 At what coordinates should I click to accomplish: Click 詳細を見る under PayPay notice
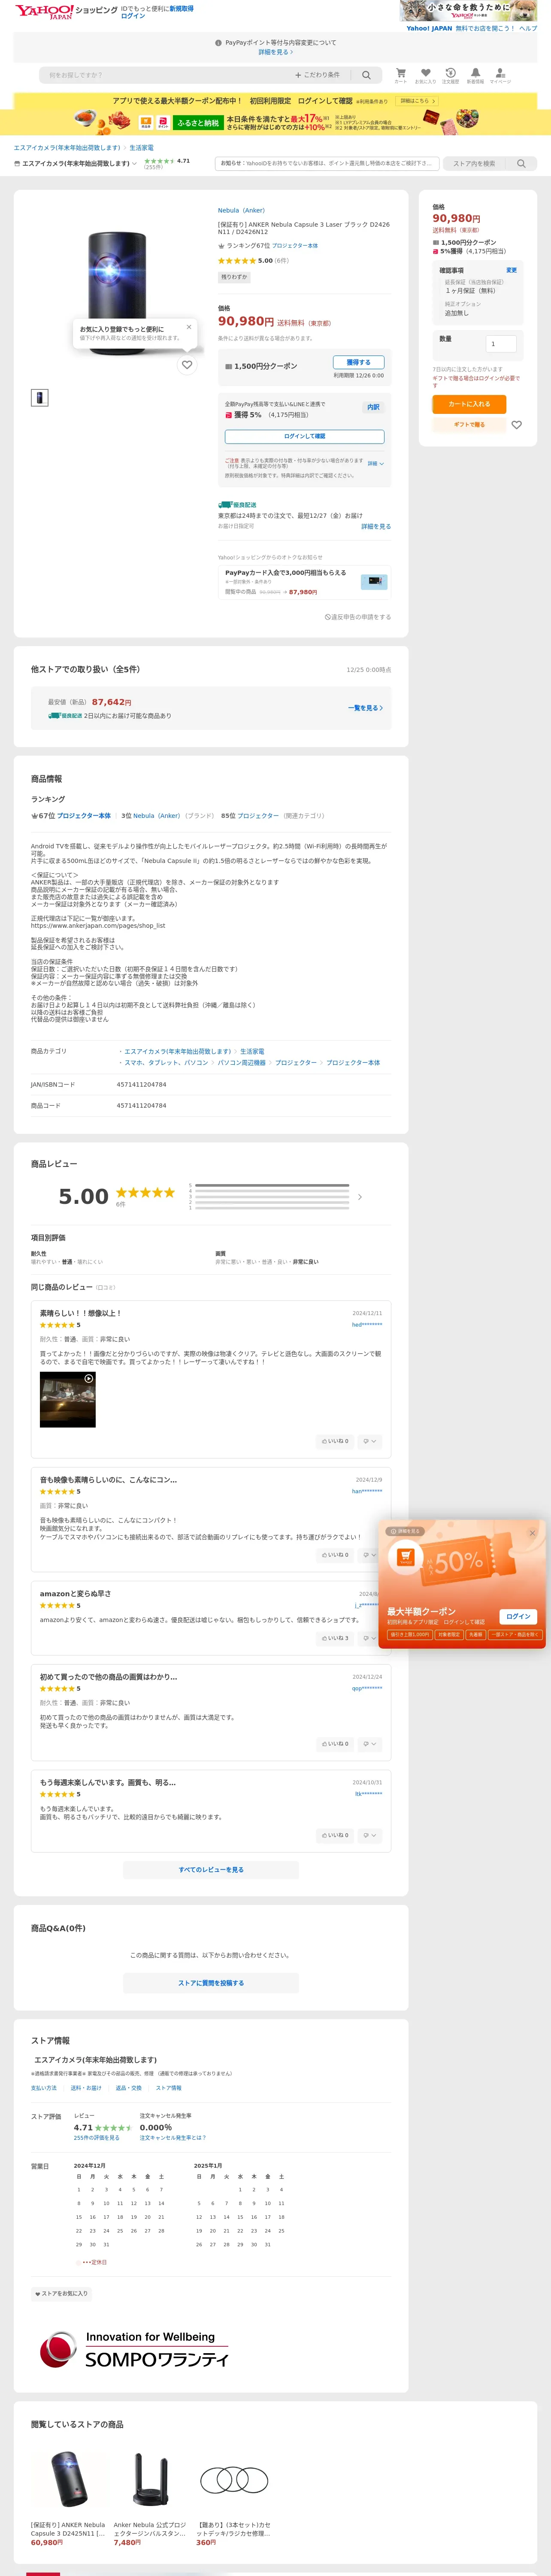tap(275, 52)
